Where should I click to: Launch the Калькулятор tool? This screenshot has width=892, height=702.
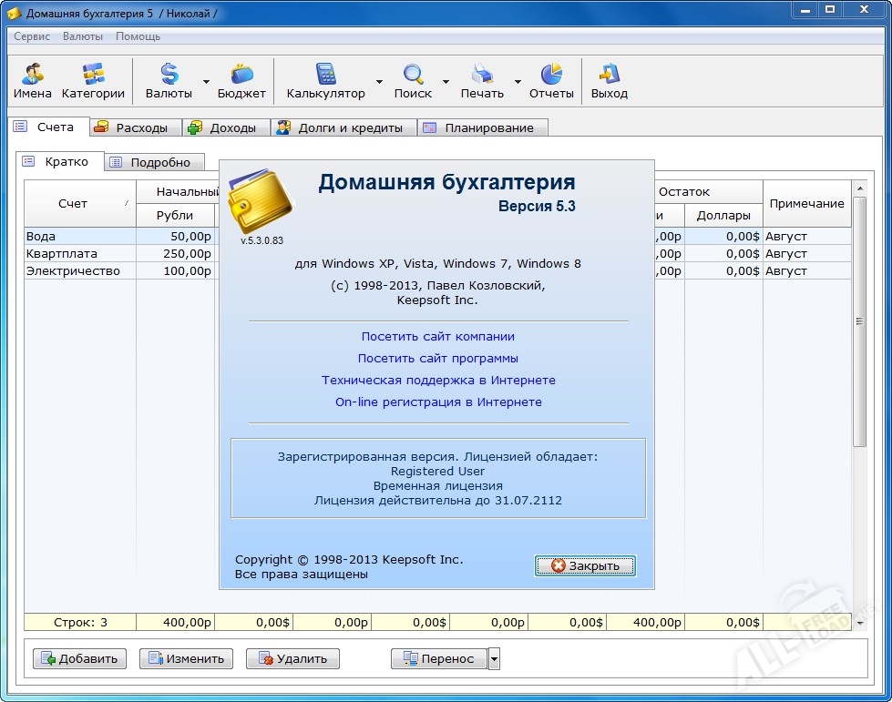(x=325, y=75)
